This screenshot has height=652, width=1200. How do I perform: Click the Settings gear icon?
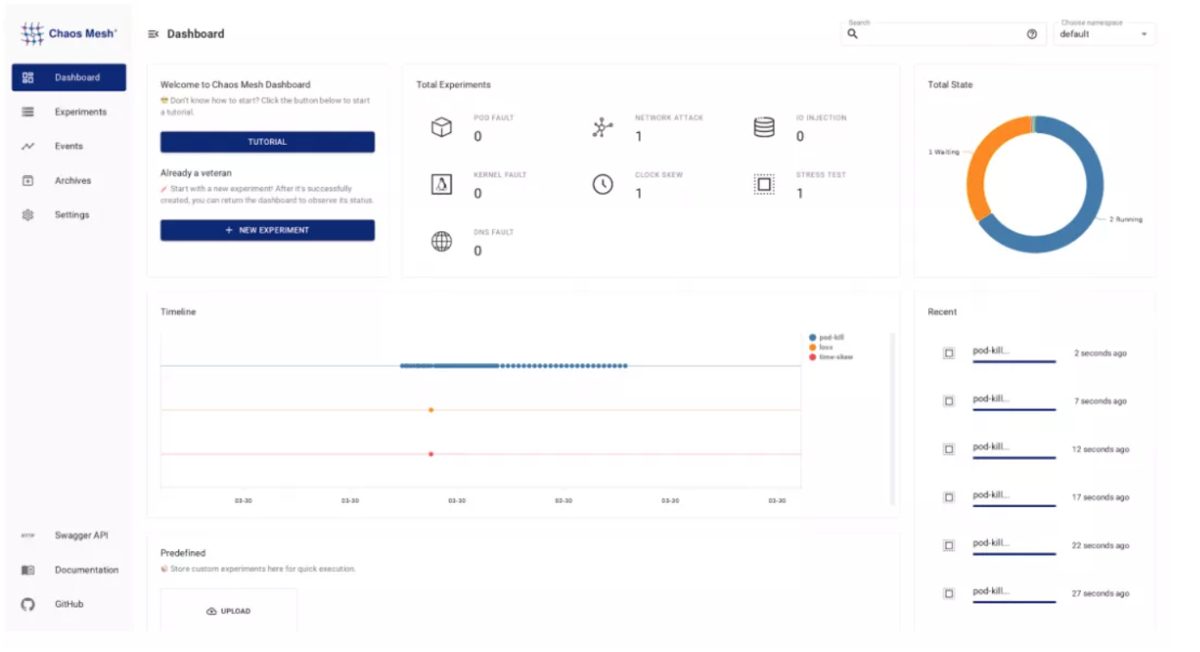pyautogui.click(x=28, y=215)
